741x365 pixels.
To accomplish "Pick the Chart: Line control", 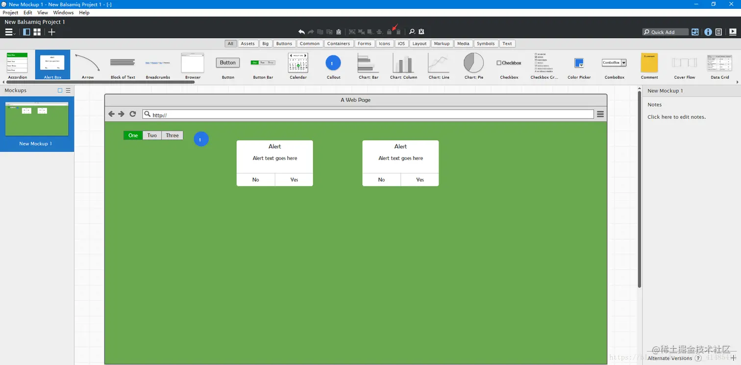I will (x=439, y=66).
